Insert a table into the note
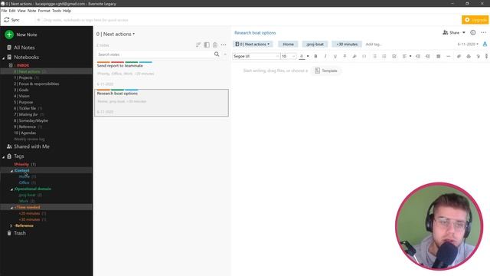490x276 pixels. pos(439,56)
